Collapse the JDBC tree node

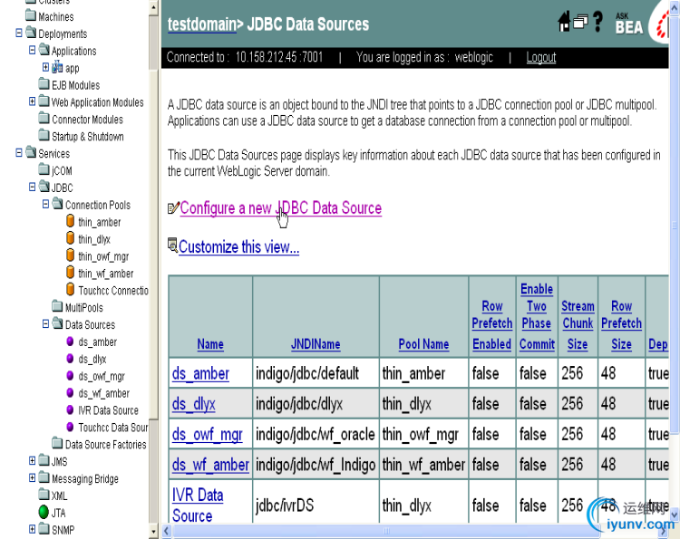pos(32,187)
